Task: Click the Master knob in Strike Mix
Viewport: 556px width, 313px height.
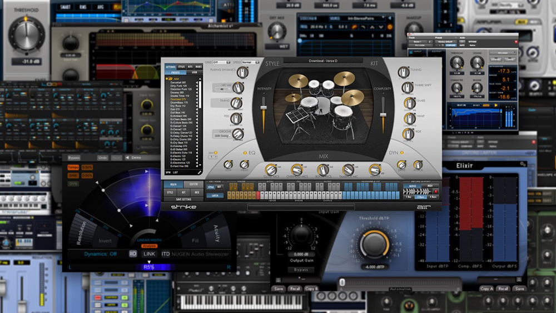Action: tap(374, 170)
